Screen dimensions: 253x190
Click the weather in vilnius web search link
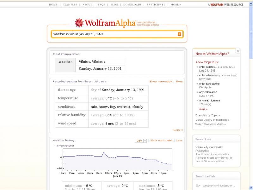219,186
